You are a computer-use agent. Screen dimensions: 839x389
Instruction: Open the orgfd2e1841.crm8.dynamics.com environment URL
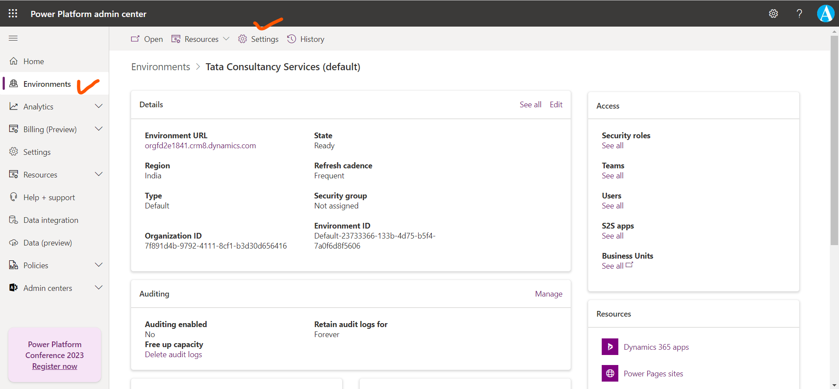[x=200, y=146]
